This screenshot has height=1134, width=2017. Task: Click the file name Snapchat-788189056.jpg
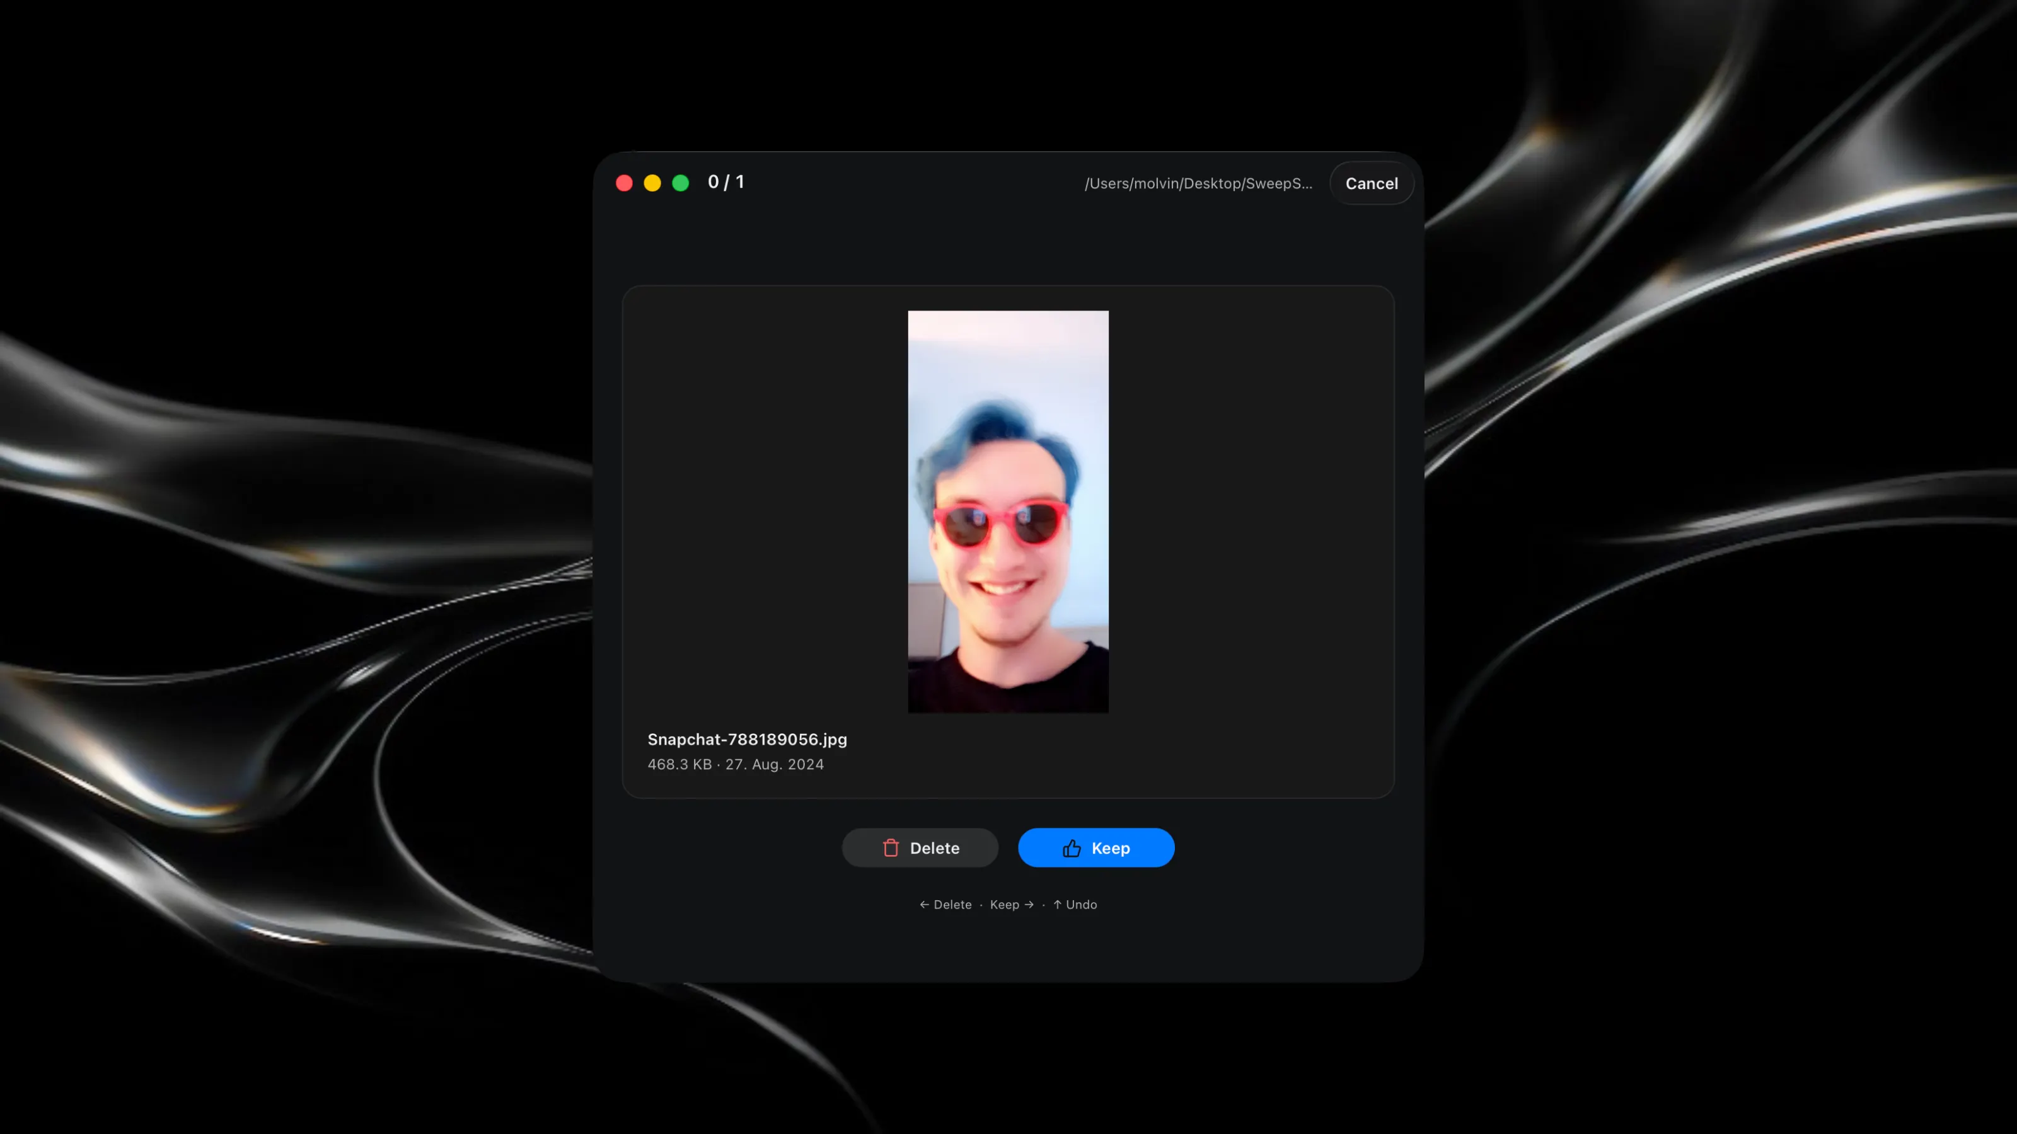click(x=747, y=740)
